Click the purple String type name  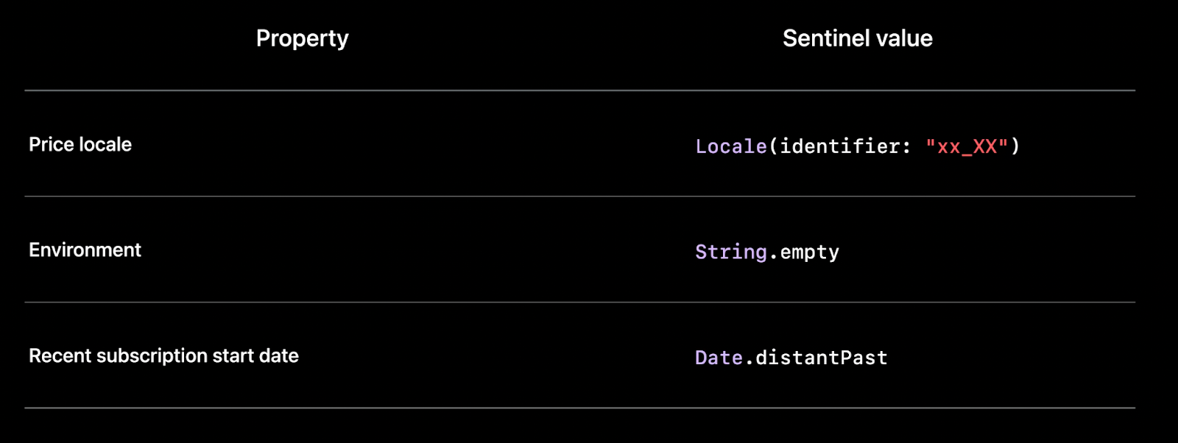731,252
